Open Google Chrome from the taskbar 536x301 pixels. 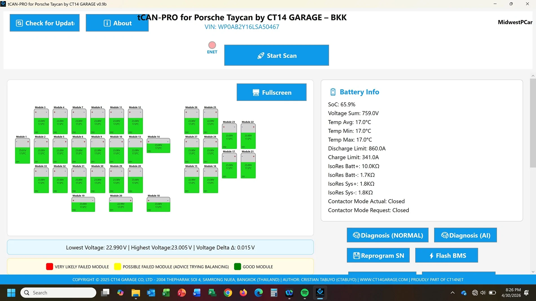click(x=228, y=293)
